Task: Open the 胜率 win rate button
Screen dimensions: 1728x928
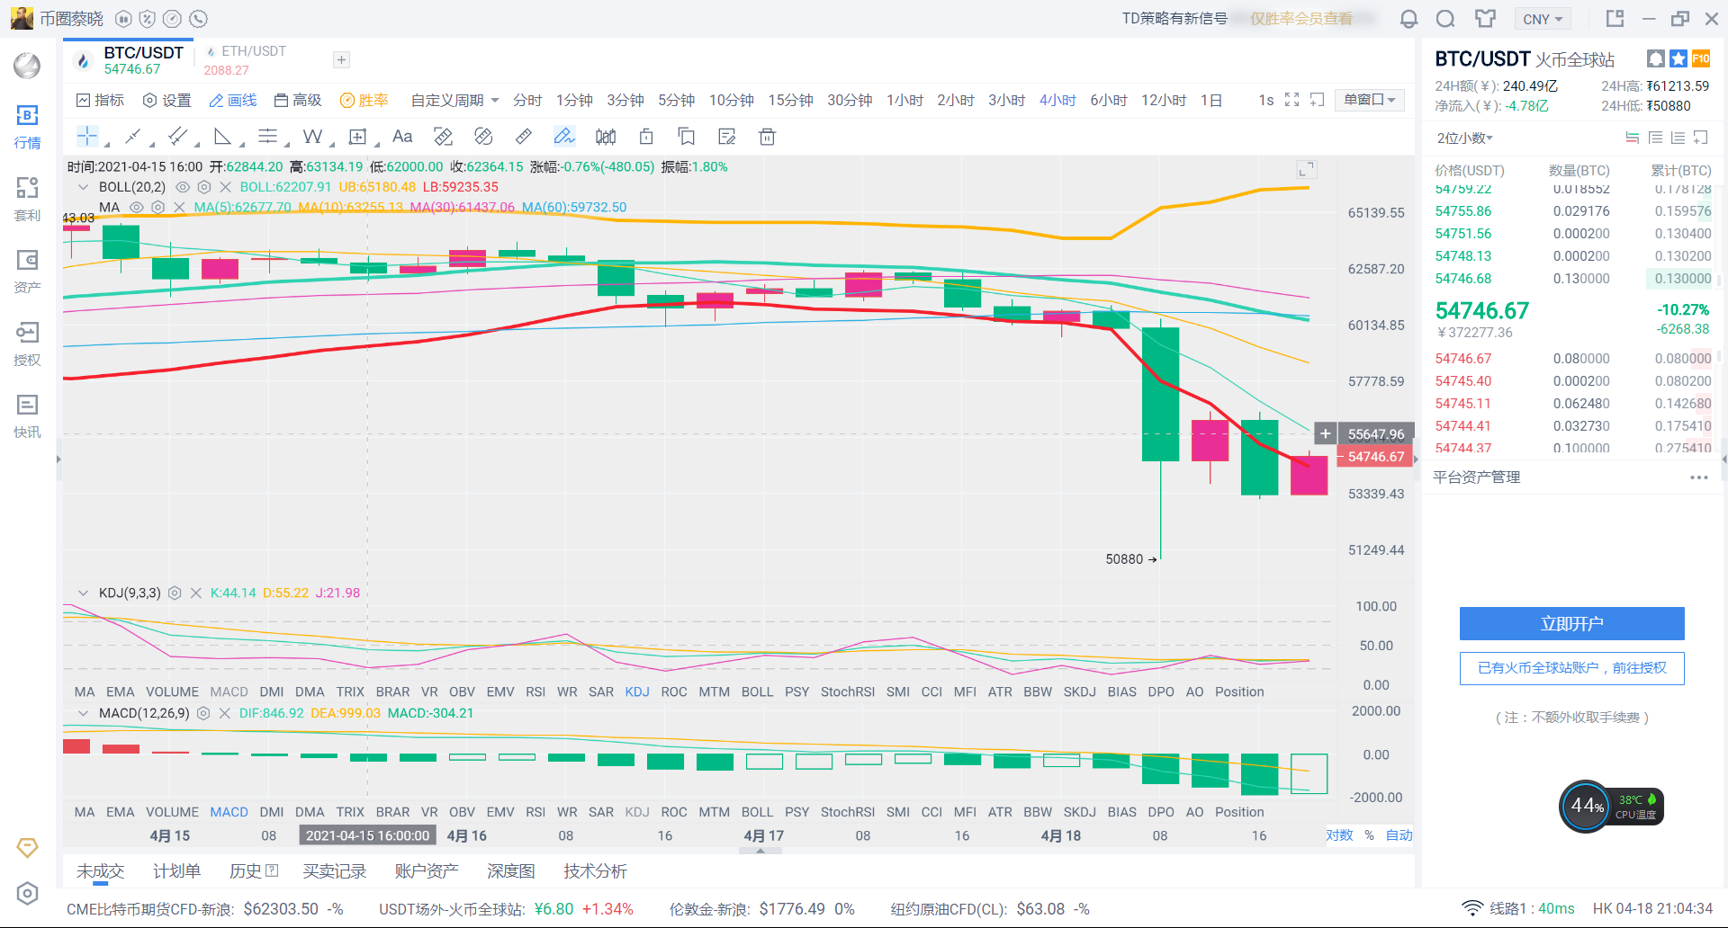Action: (364, 100)
